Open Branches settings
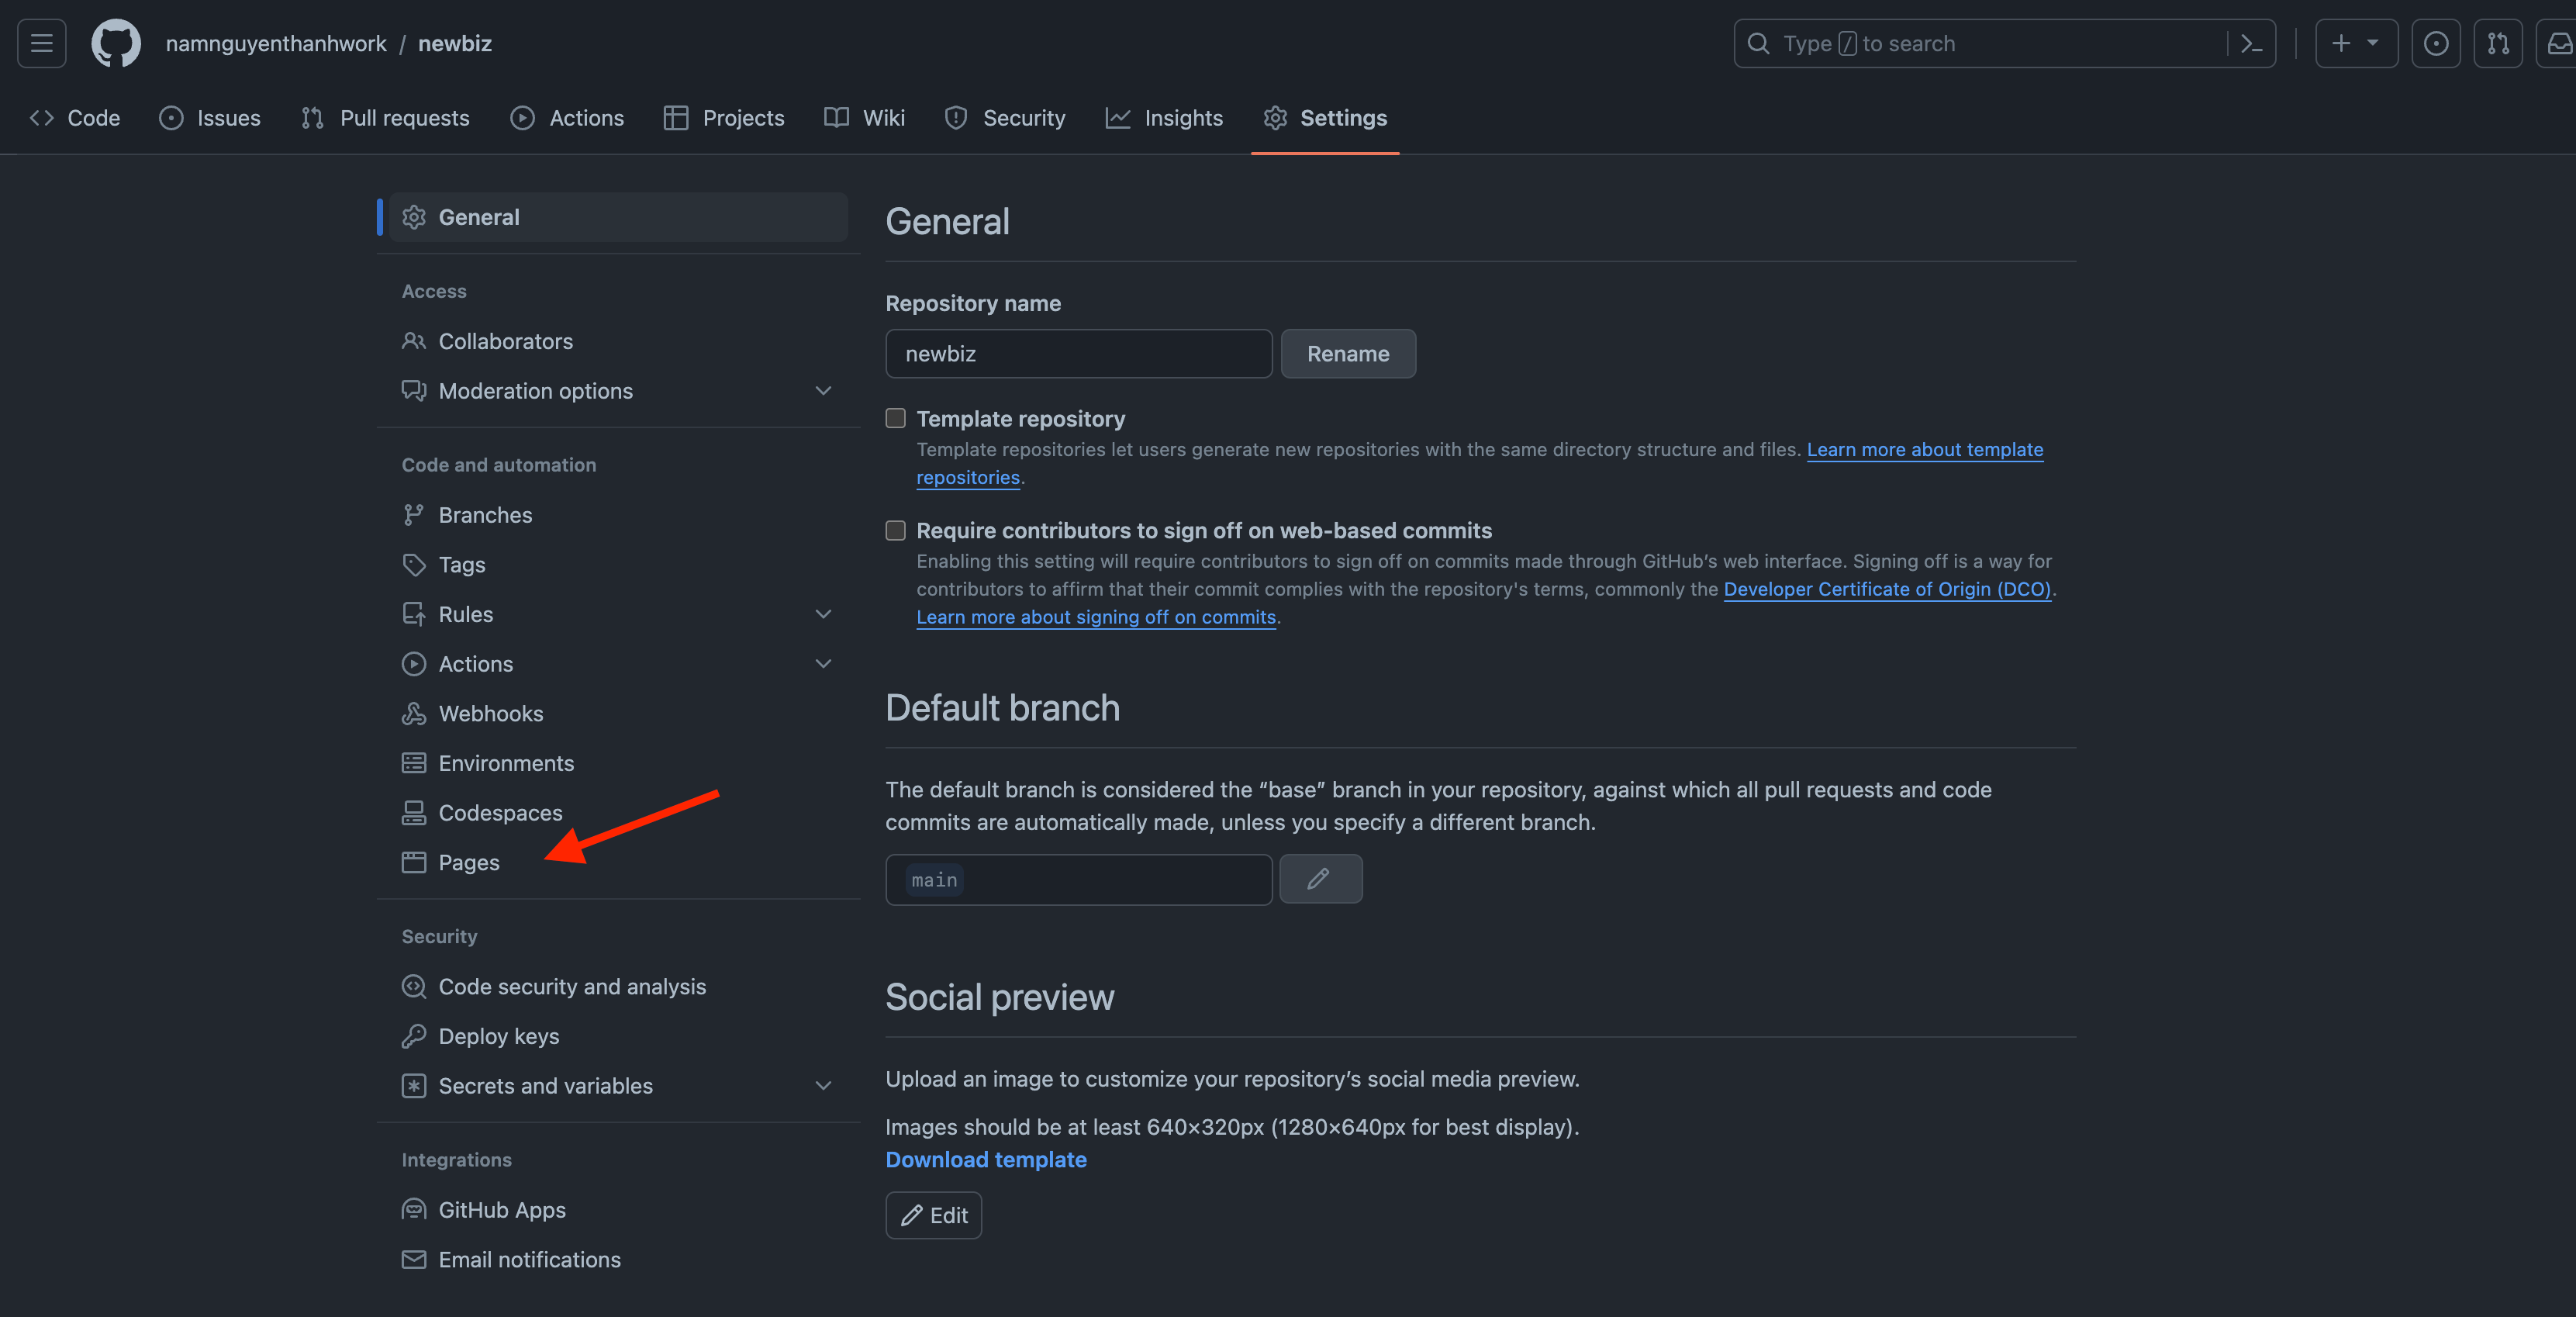Screen dimensions: 2576x1317 619,515
